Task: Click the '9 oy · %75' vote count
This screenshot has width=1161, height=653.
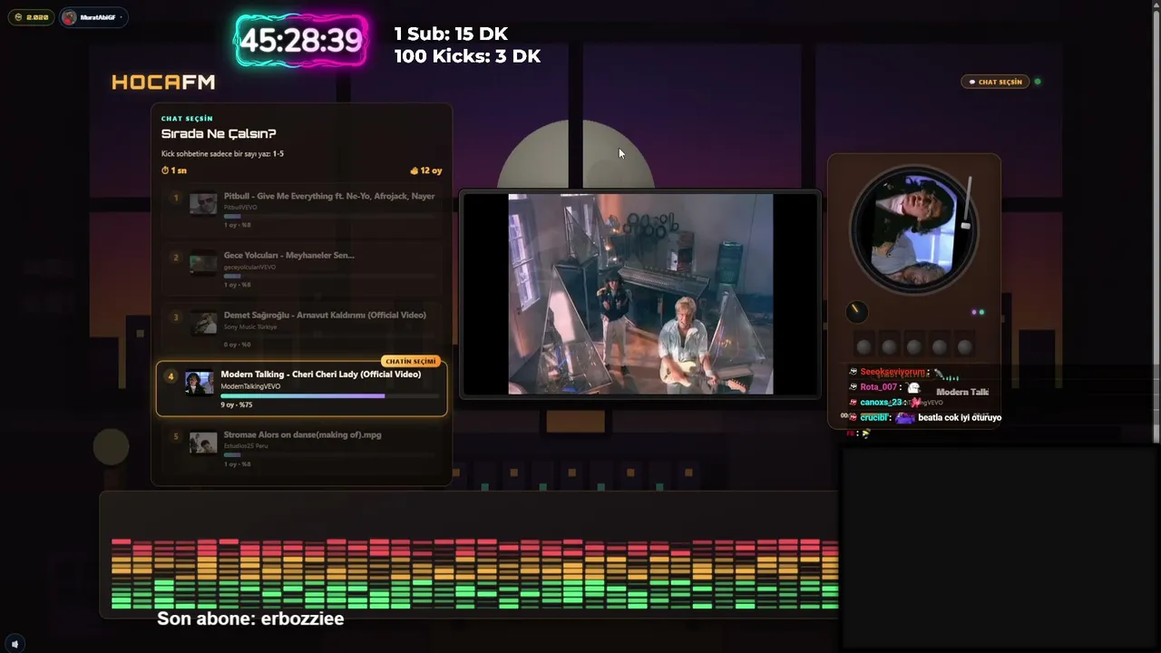Action: tap(236, 405)
